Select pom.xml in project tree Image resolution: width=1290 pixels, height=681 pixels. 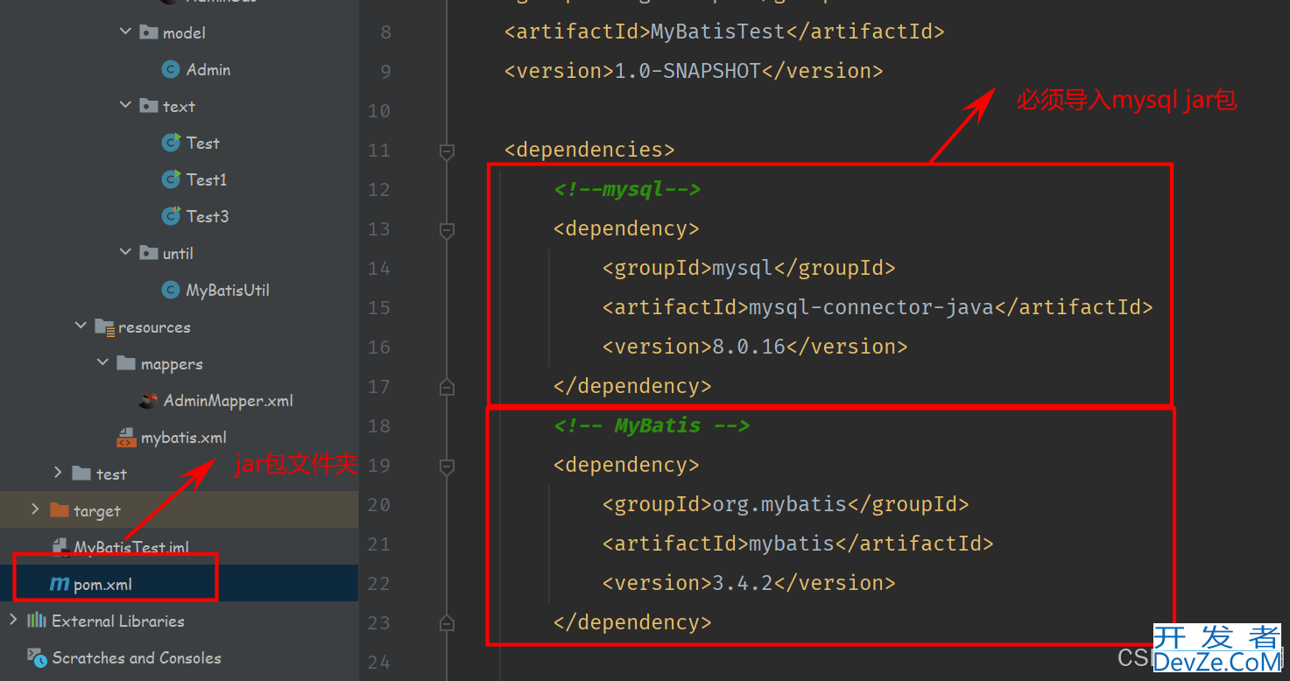(x=102, y=585)
